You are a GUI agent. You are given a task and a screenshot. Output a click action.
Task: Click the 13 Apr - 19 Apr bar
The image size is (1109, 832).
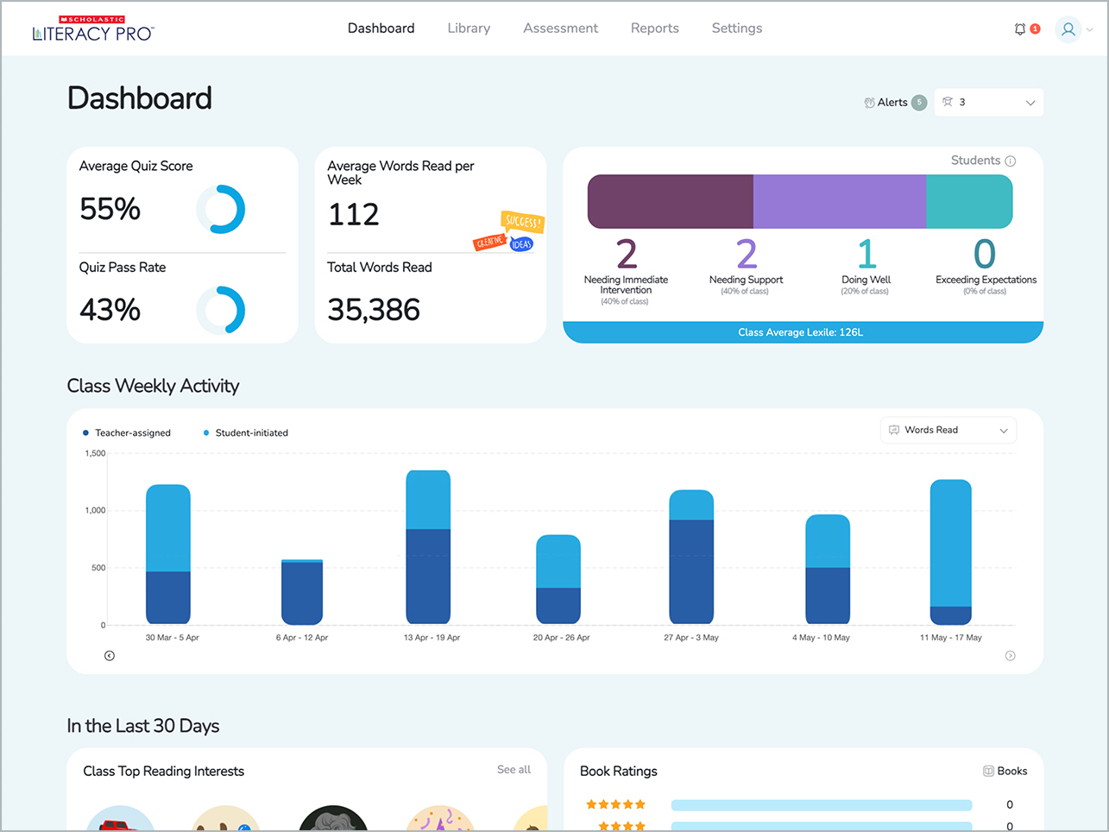428,547
